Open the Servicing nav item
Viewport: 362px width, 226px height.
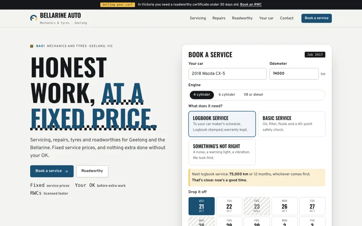click(198, 18)
